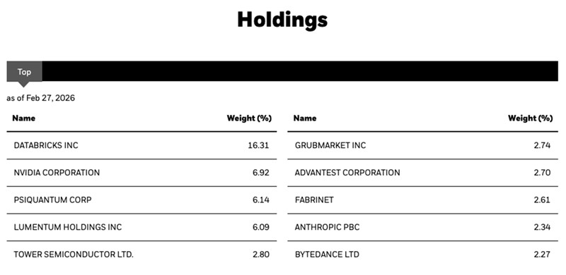Click the right table Weight (%) header
The image size is (566, 275).
(x=530, y=118)
